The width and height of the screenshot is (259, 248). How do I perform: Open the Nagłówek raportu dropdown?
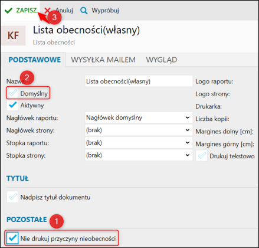(139, 118)
